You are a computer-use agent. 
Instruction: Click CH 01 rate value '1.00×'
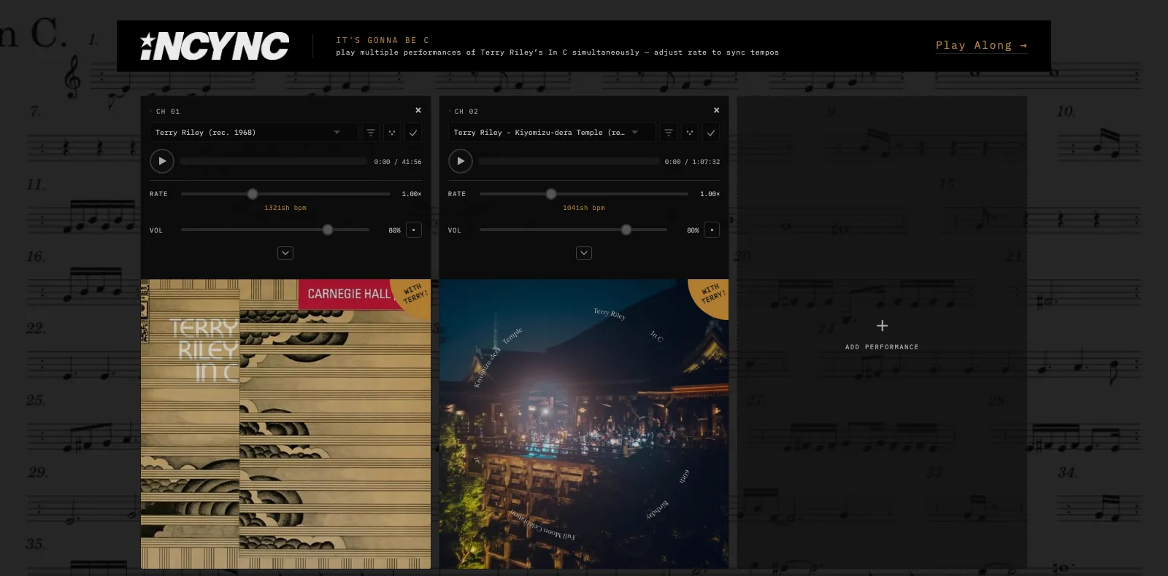[x=412, y=194]
